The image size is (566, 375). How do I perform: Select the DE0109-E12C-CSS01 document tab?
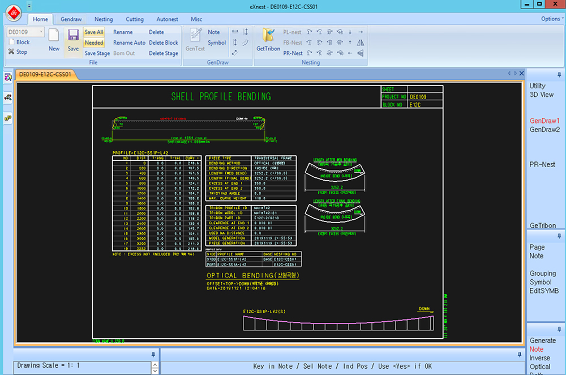click(x=45, y=74)
